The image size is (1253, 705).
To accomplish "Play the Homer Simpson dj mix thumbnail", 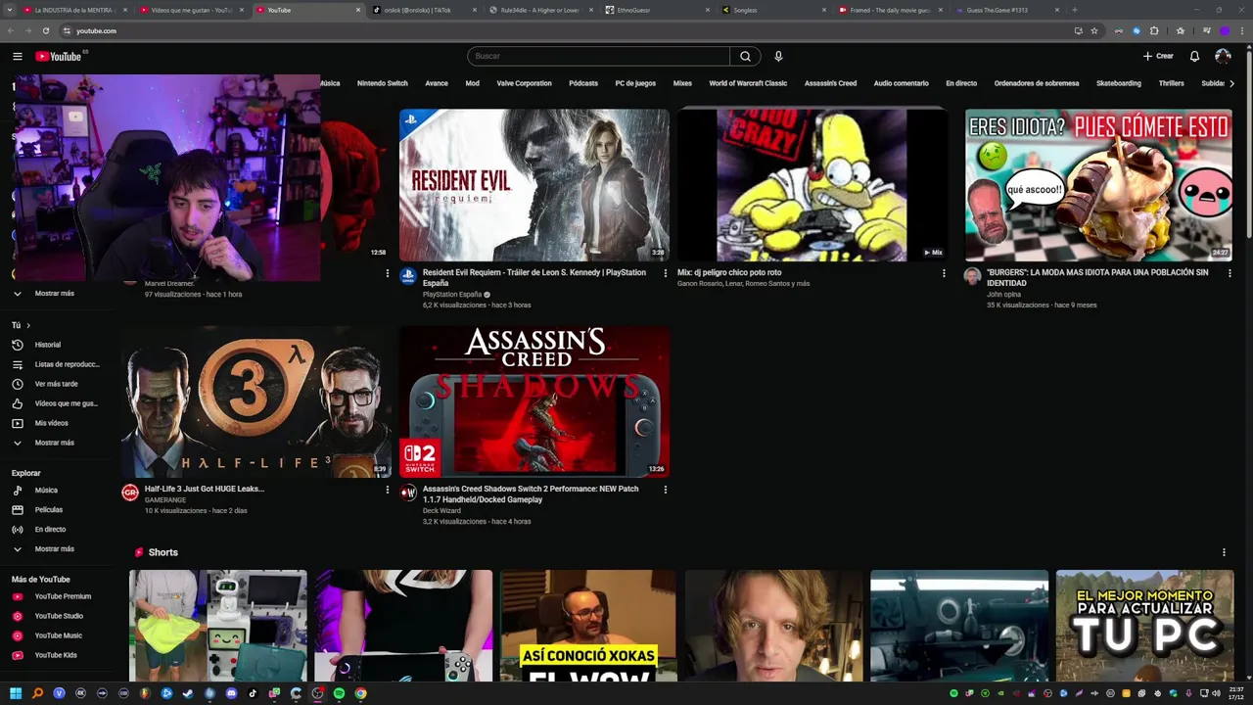I will click(x=812, y=185).
